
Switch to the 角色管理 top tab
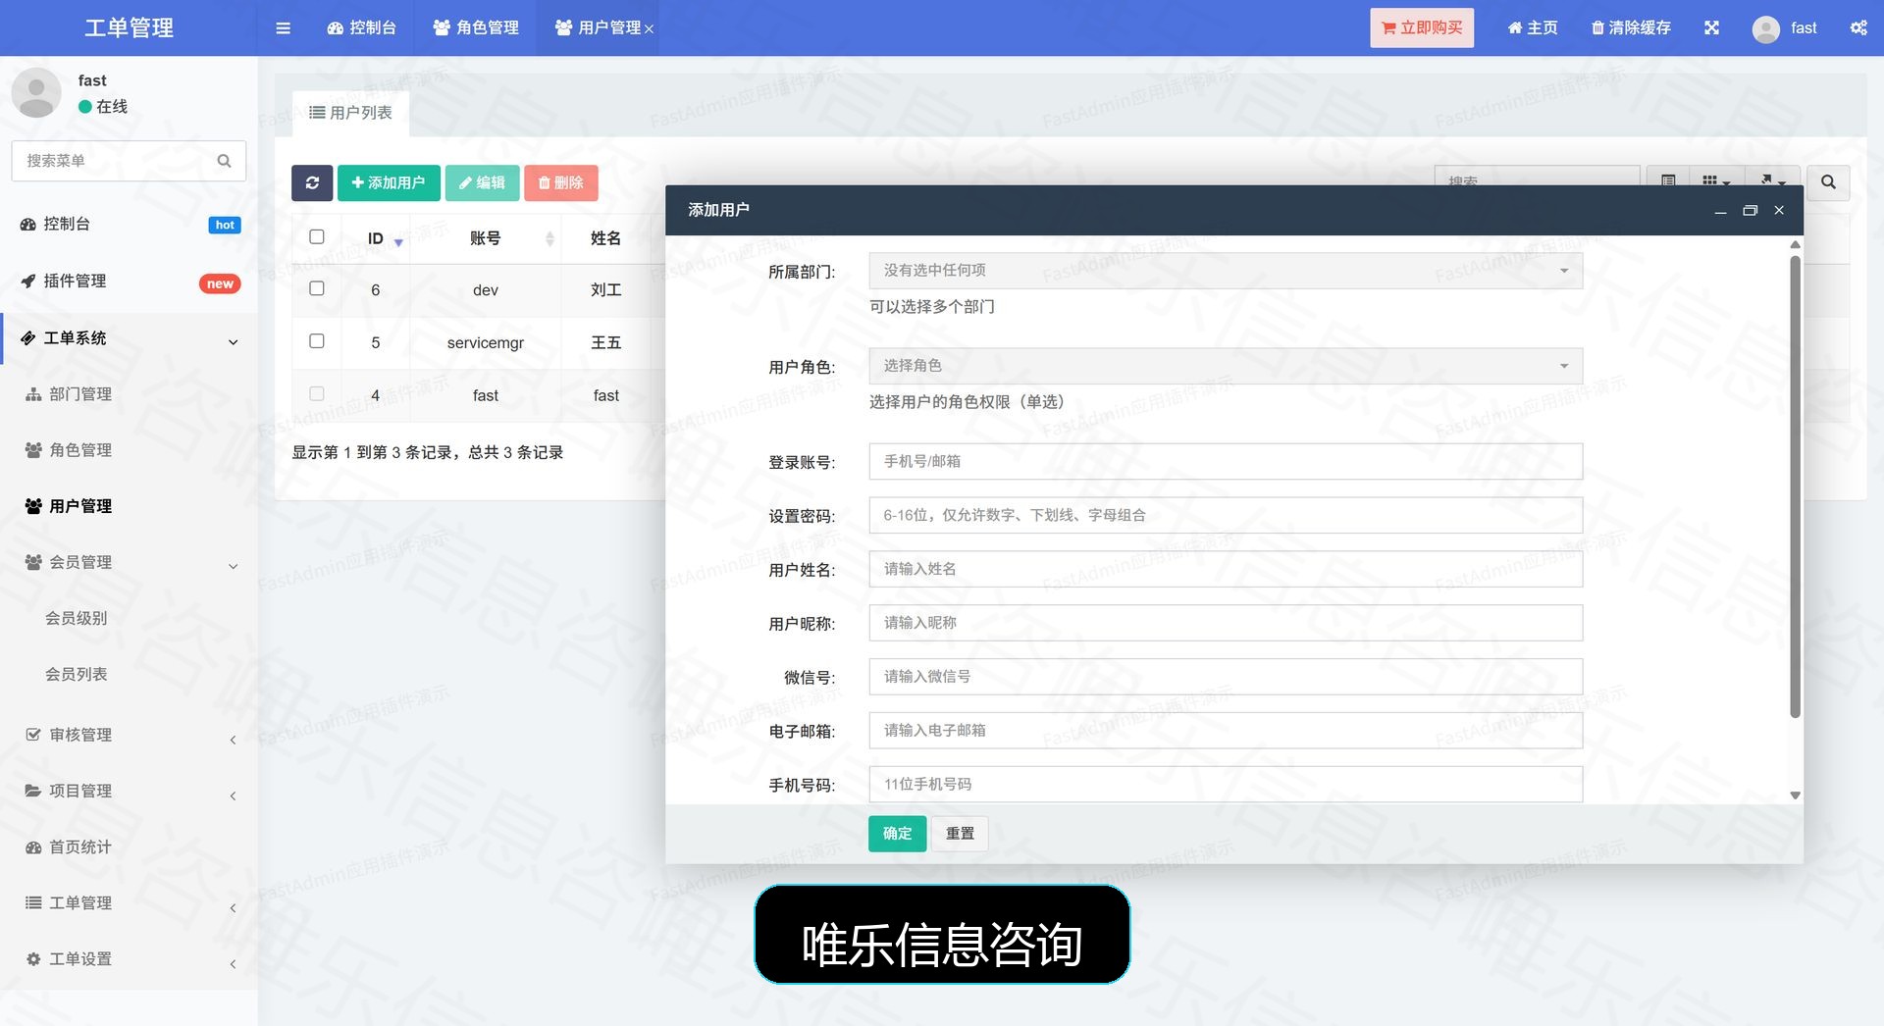click(x=476, y=27)
